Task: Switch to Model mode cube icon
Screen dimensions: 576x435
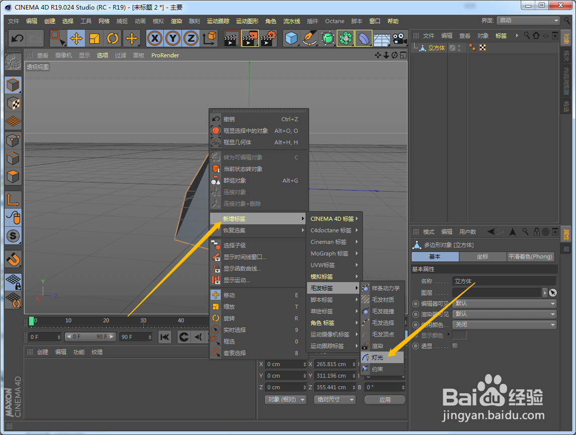Action: tap(13, 85)
